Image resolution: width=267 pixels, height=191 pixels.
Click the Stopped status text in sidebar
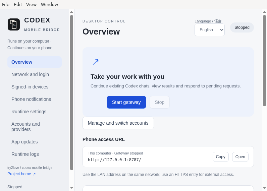coord(15,187)
